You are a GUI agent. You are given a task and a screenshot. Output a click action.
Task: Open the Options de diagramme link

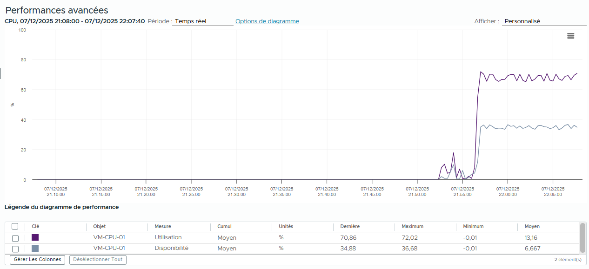267,21
